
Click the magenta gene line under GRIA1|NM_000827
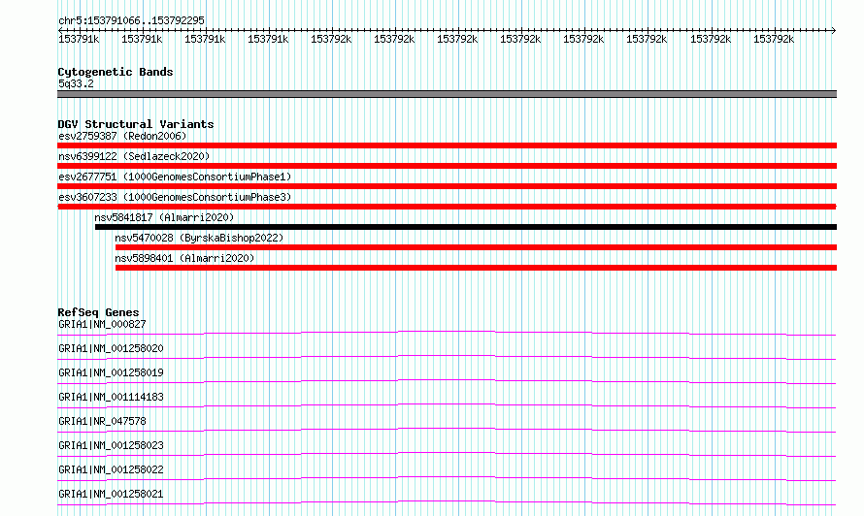pyautogui.click(x=447, y=333)
